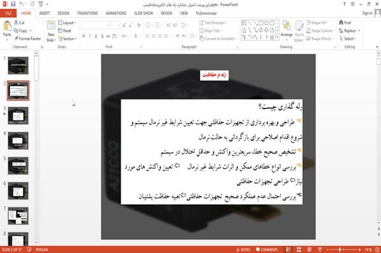
Task: Switch to DESIGN tab
Action: point(63,13)
